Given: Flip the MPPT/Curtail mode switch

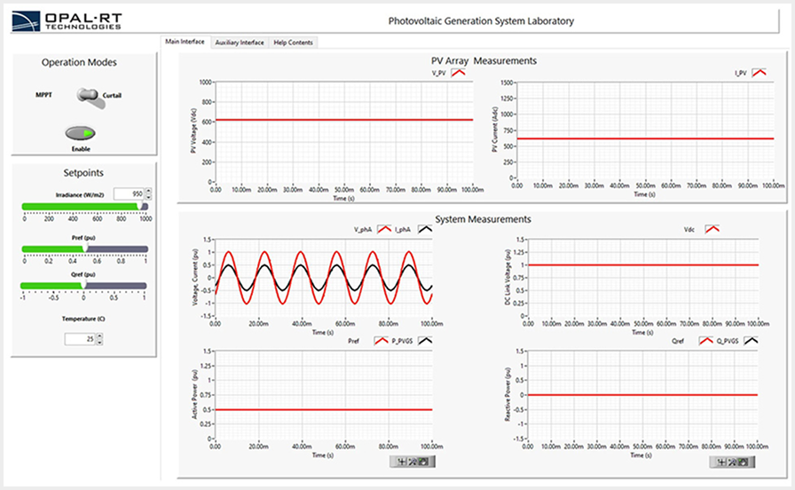Looking at the screenshot, I should coord(90,96).
